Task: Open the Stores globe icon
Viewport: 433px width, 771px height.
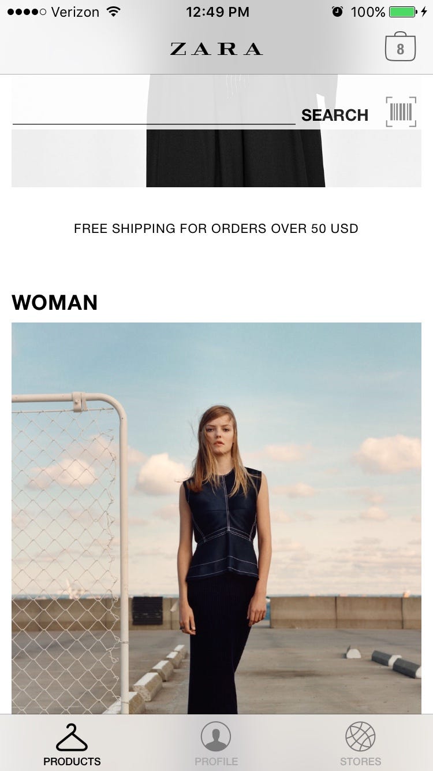Action: click(360, 737)
